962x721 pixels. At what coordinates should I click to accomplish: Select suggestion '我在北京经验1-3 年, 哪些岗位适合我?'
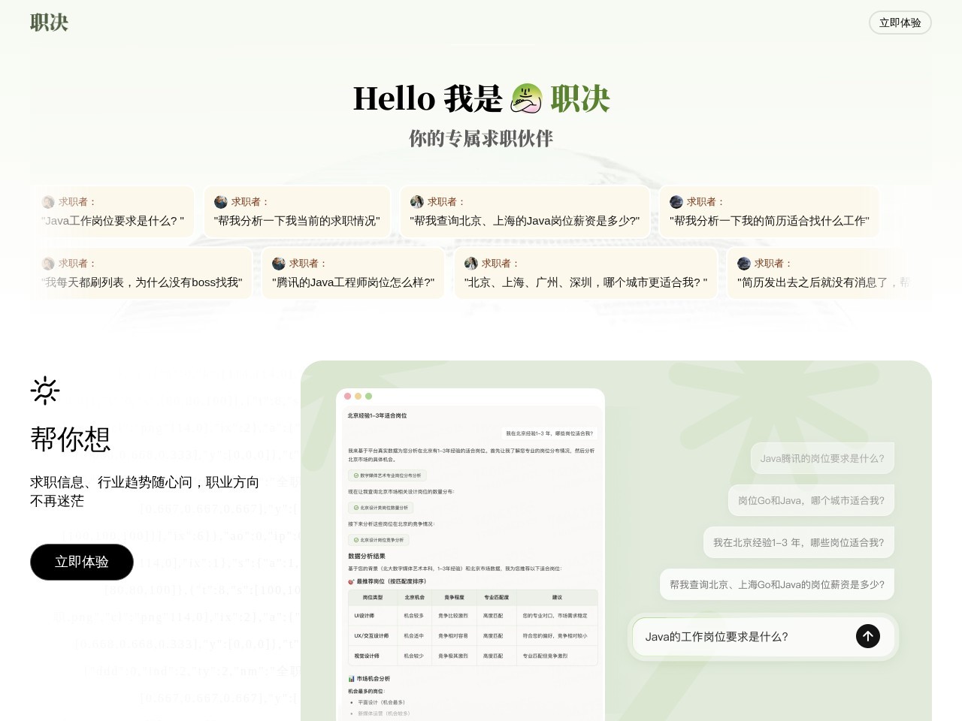[x=799, y=542]
